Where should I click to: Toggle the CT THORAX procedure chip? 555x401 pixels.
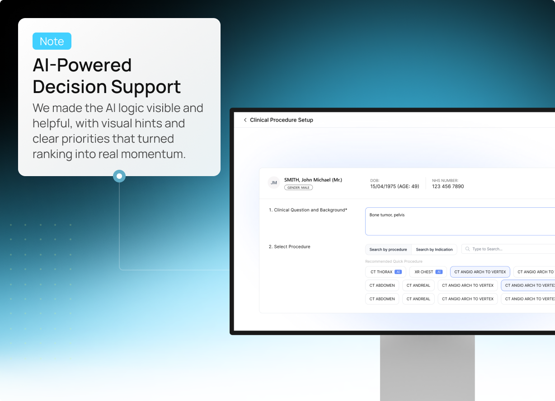(x=381, y=272)
